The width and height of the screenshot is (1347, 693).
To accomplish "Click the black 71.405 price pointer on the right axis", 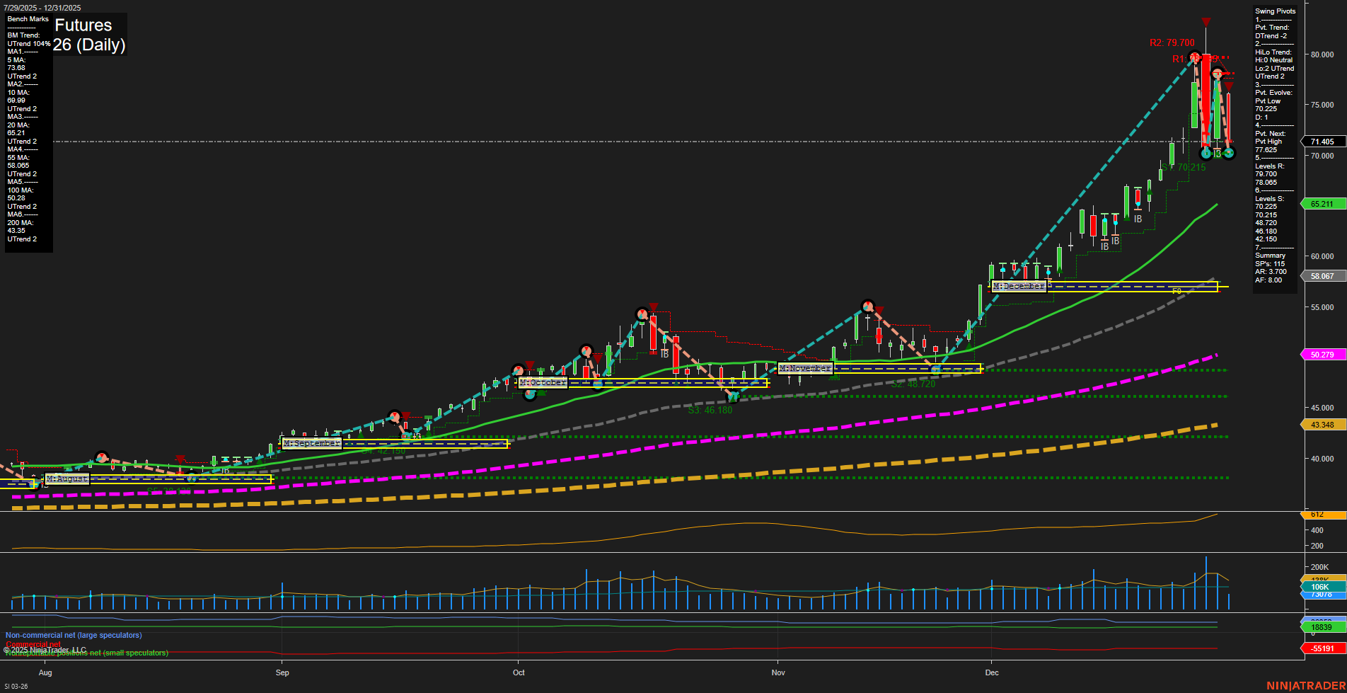I will pos(1322,141).
